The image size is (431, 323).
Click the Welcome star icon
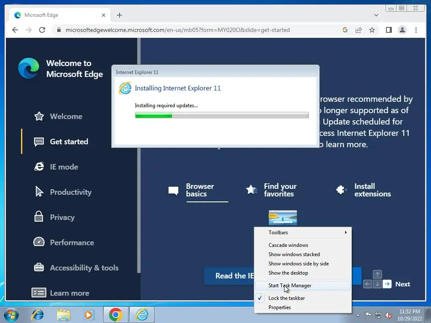coord(39,116)
